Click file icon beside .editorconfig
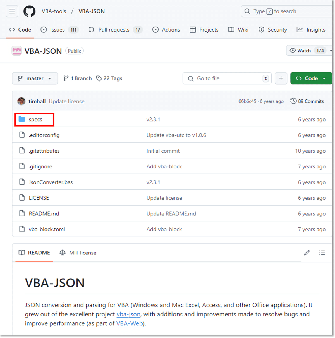The height and width of the screenshot is (338, 335). (22, 135)
